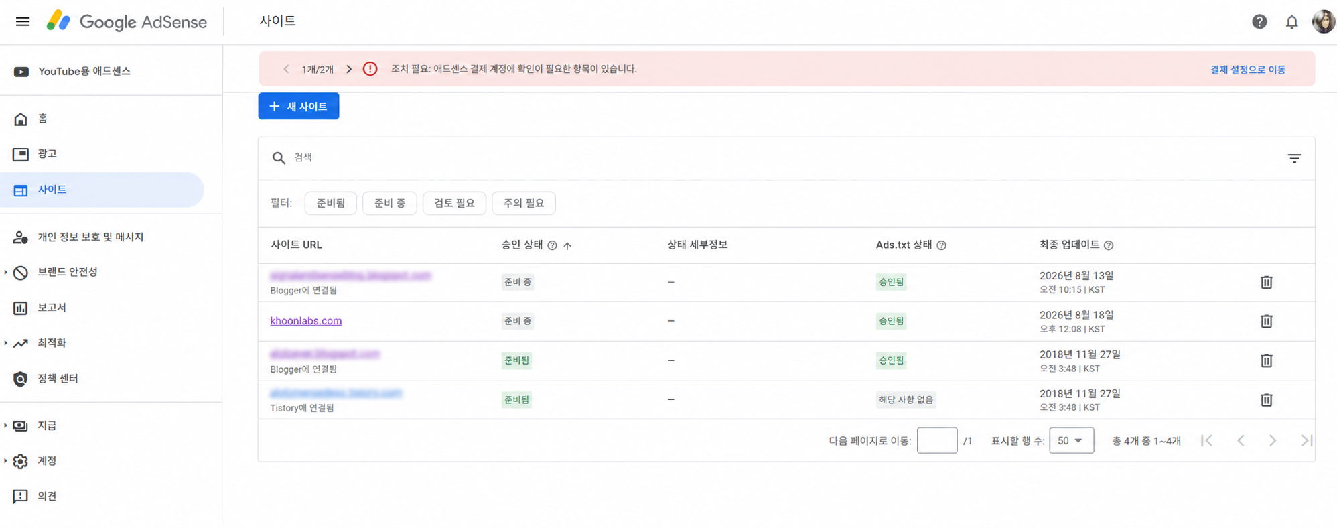Image resolution: width=1337 pixels, height=528 pixels.
Task: Apply the 준비 중 filter chip
Action: [x=389, y=203]
